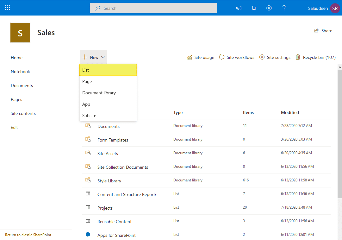Share the Sales site

point(323,31)
